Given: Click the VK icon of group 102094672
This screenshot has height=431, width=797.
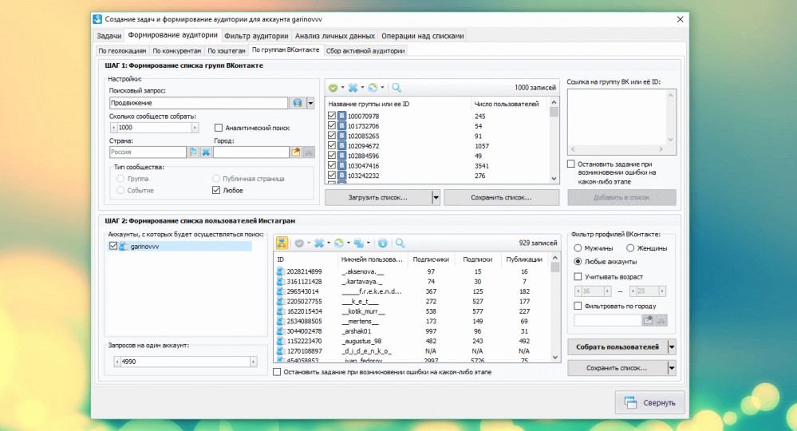Looking at the screenshot, I should coord(342,146).
